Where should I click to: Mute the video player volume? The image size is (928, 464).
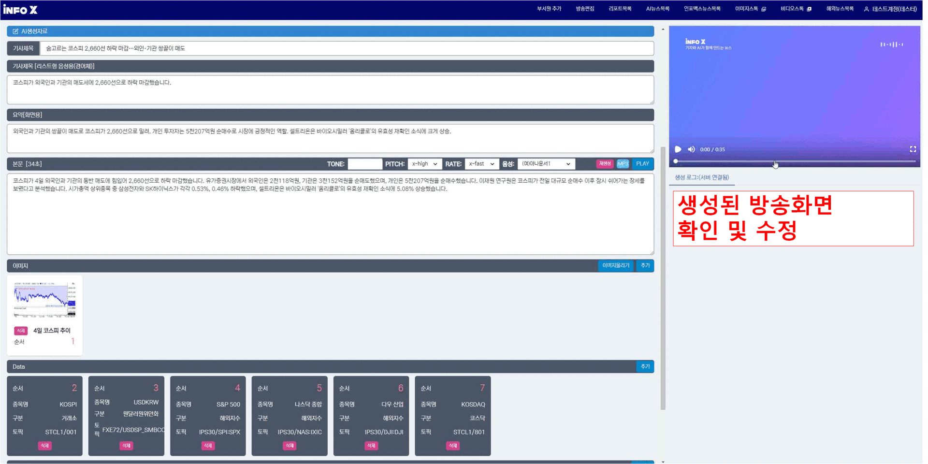[691, 149]
